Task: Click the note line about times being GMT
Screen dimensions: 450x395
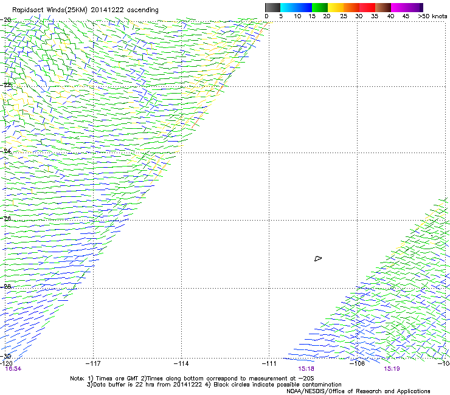Action: (192, 379)
